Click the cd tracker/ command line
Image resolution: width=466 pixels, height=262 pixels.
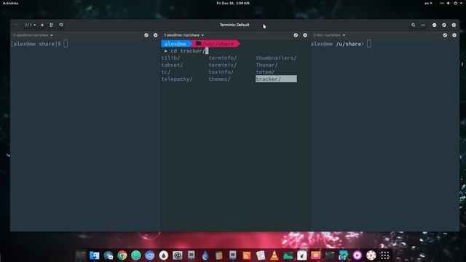coord(188,51)
